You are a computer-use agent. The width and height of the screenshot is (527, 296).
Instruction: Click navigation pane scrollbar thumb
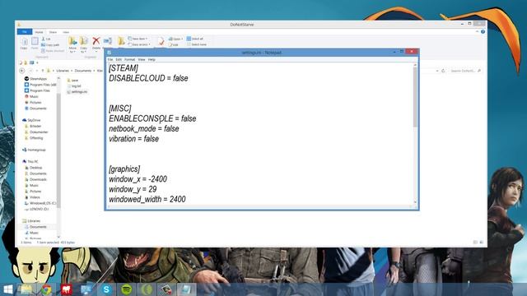[58, 150]
